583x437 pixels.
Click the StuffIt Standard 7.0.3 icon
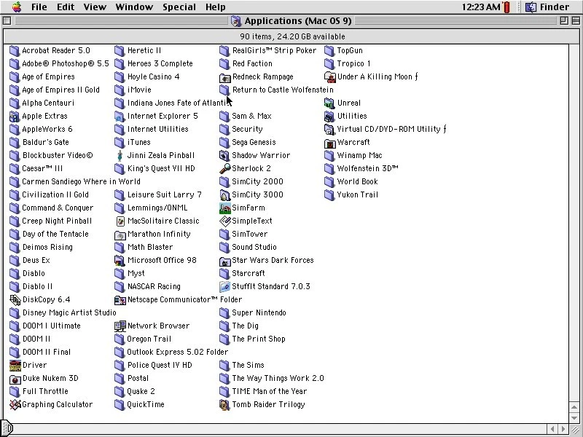(x=224, y=286)
